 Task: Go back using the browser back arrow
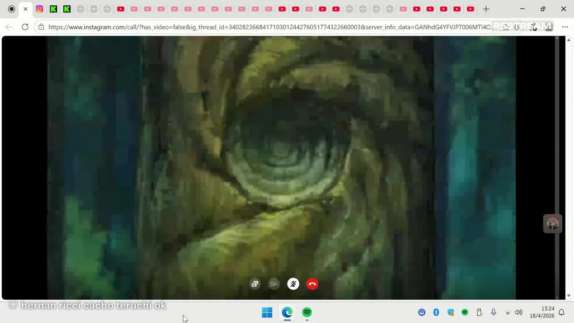(9, 27)
